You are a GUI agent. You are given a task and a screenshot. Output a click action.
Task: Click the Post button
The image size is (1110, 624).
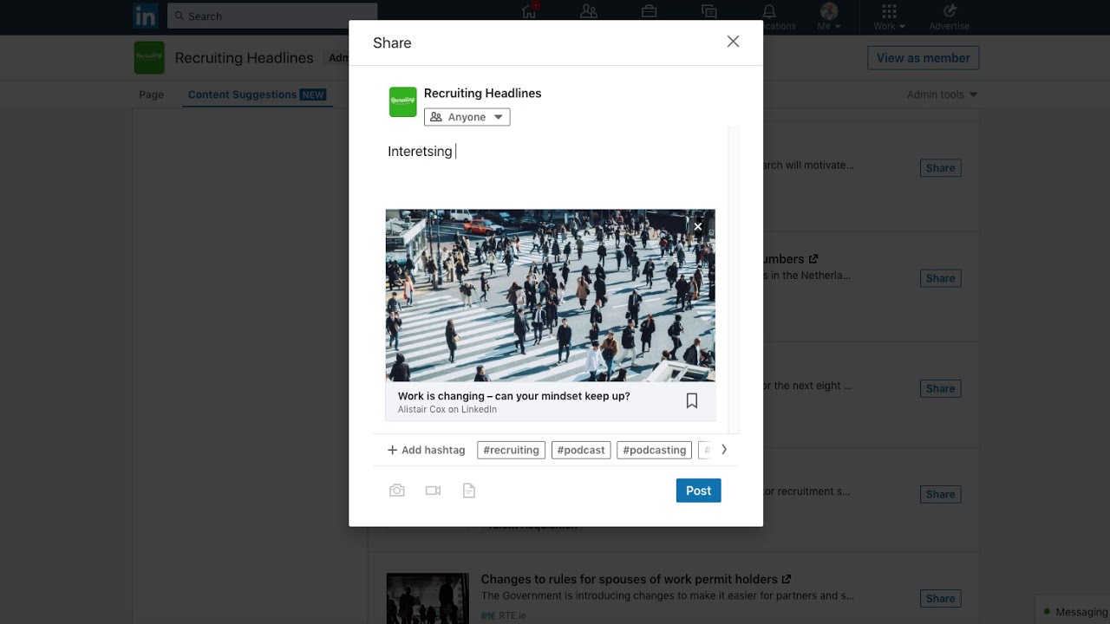click(x=698, y=491)
